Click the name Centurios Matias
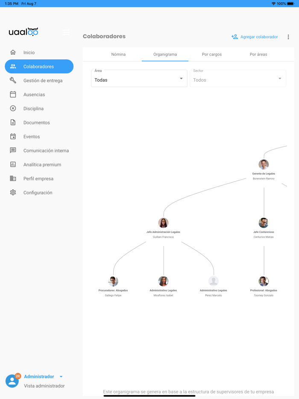The width and height of the screenshot is (299, 399). (264, 237)
